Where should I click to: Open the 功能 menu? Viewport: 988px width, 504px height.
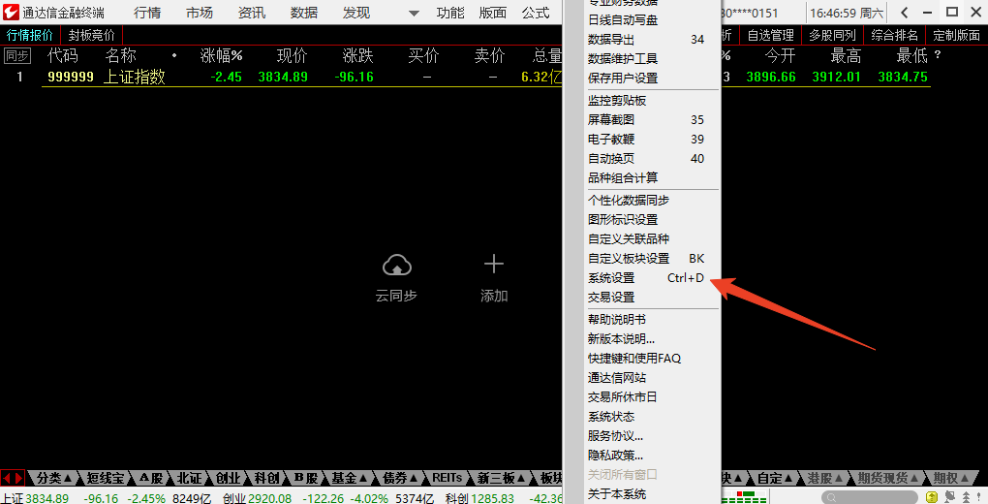click(450, 13)
